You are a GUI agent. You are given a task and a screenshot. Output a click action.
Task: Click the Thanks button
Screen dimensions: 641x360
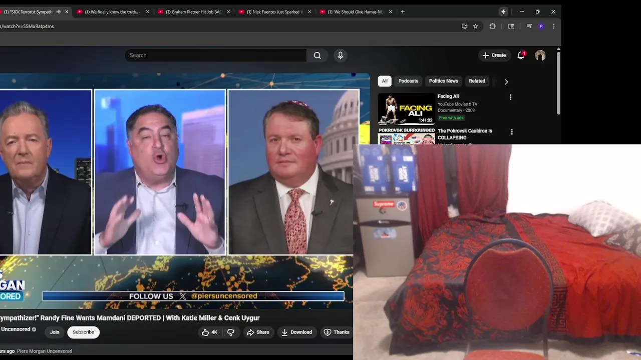(336, 332)
